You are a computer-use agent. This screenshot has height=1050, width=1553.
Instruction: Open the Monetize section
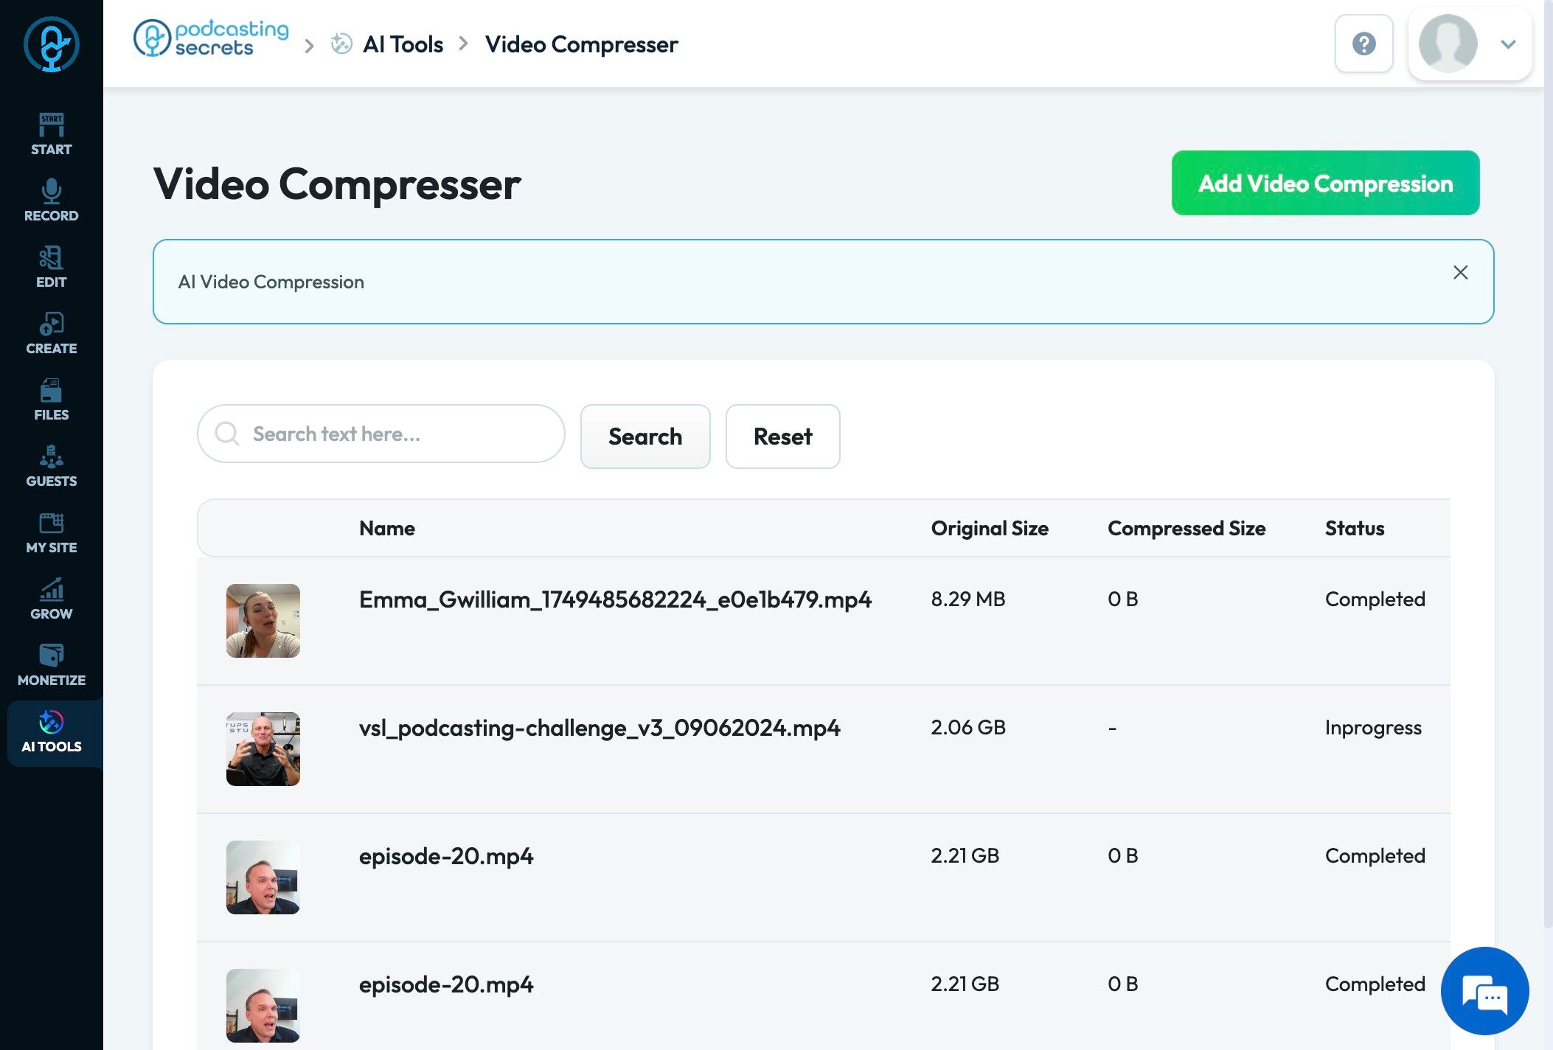point(51,664)
